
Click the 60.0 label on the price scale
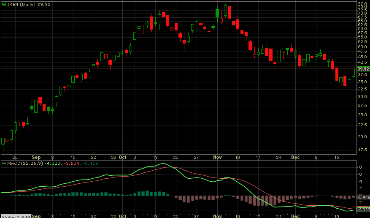point(362,28)
